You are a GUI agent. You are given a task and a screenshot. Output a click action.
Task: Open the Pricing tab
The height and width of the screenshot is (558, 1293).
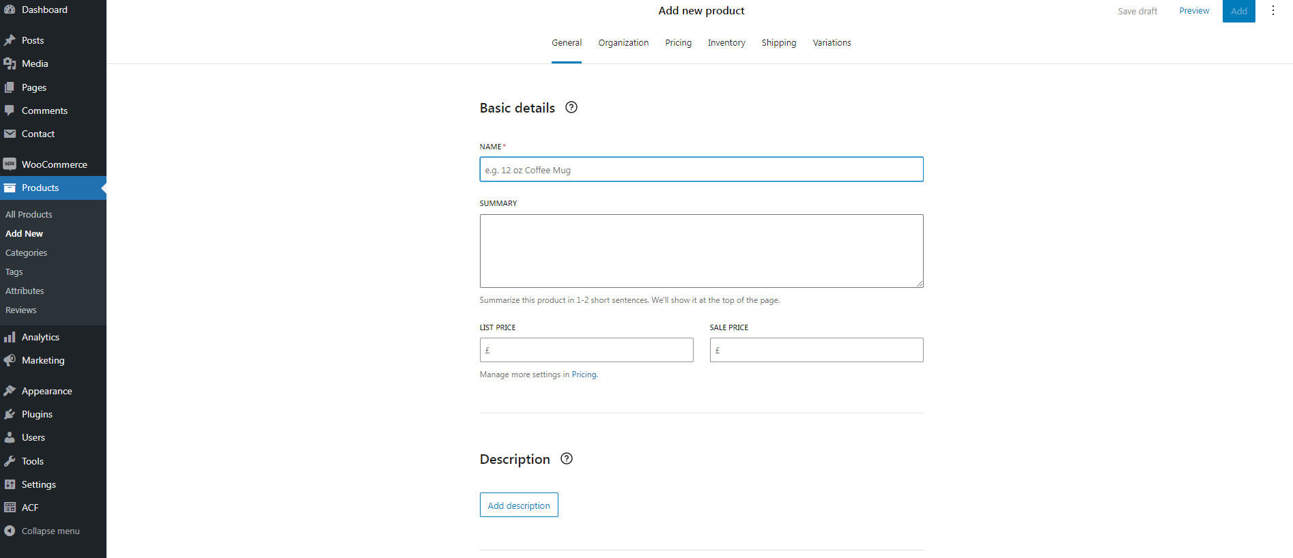coord(679,42)
